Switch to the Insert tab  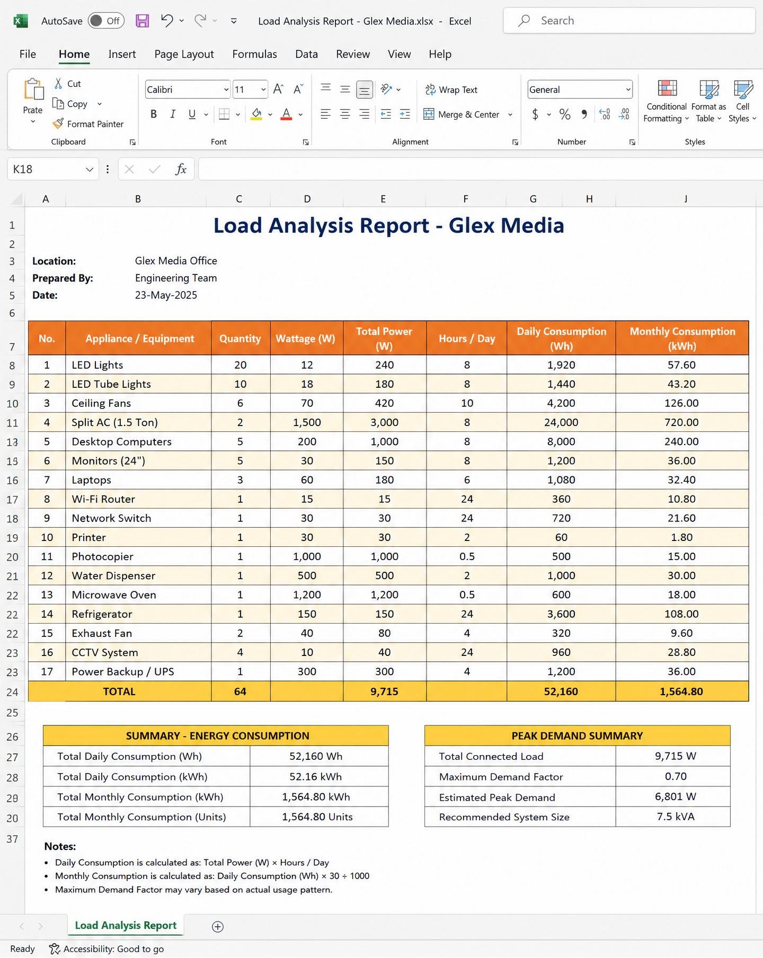tap(122, 54)
